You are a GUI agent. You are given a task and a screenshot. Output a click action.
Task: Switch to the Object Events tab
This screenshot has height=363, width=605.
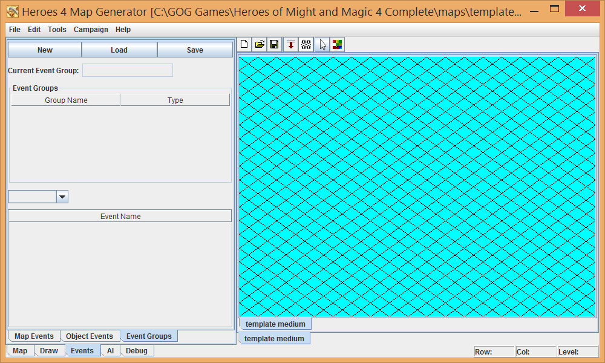click(x=90, y=336)
